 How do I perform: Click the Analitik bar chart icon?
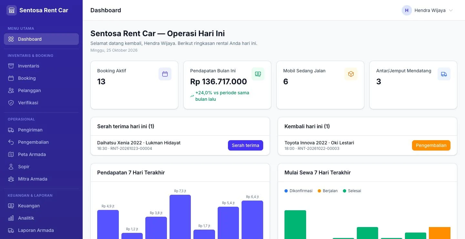11,218
